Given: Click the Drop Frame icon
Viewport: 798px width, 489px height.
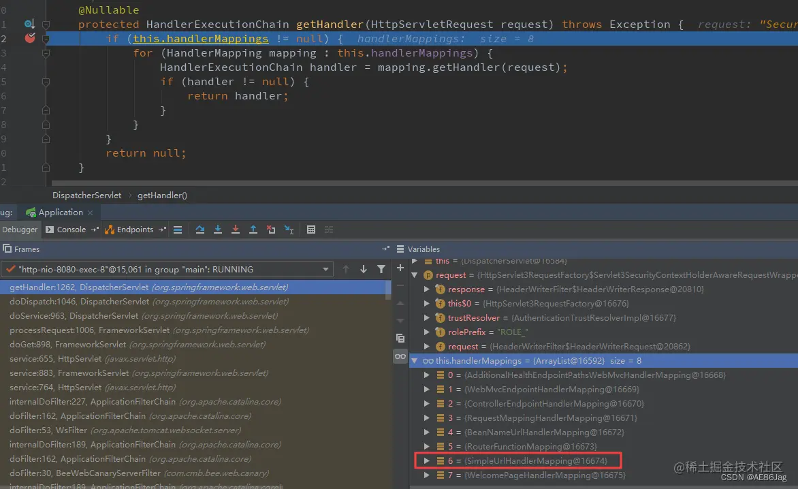Looking at the screenshot, I should (x=271, y=230).
